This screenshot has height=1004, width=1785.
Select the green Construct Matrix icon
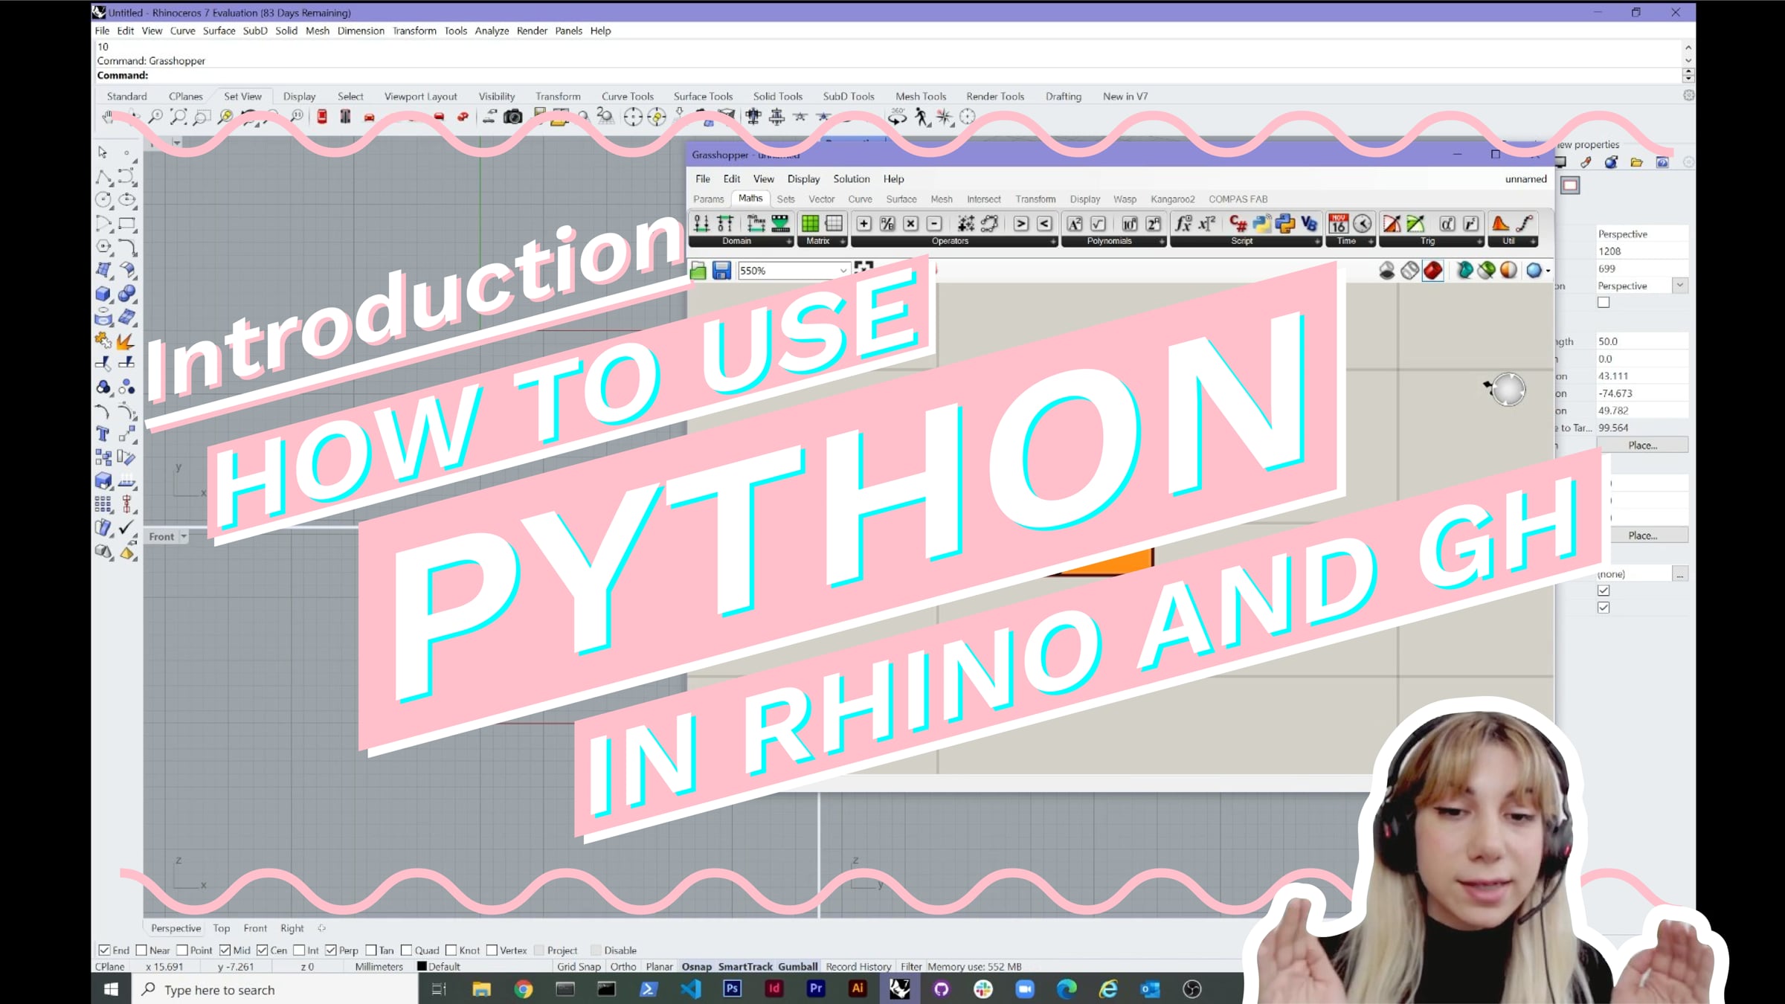click(x=810, y=224)
